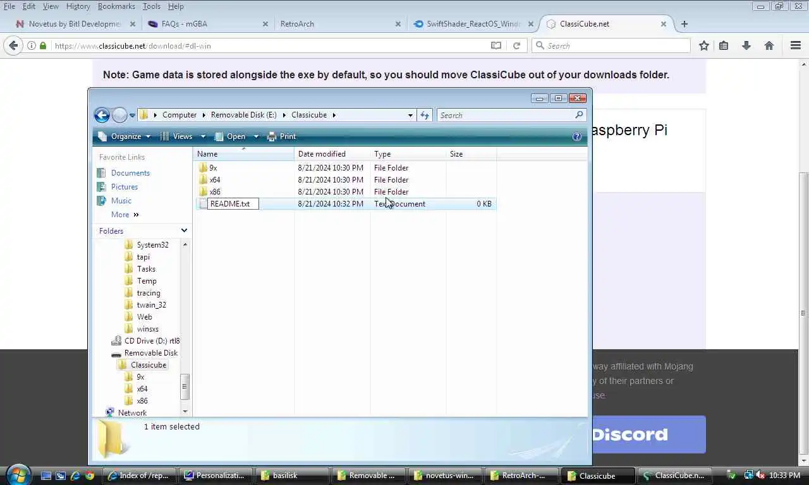
Task: Expand the Open button dropdown arrow
Action: click(x=256, y=136)
